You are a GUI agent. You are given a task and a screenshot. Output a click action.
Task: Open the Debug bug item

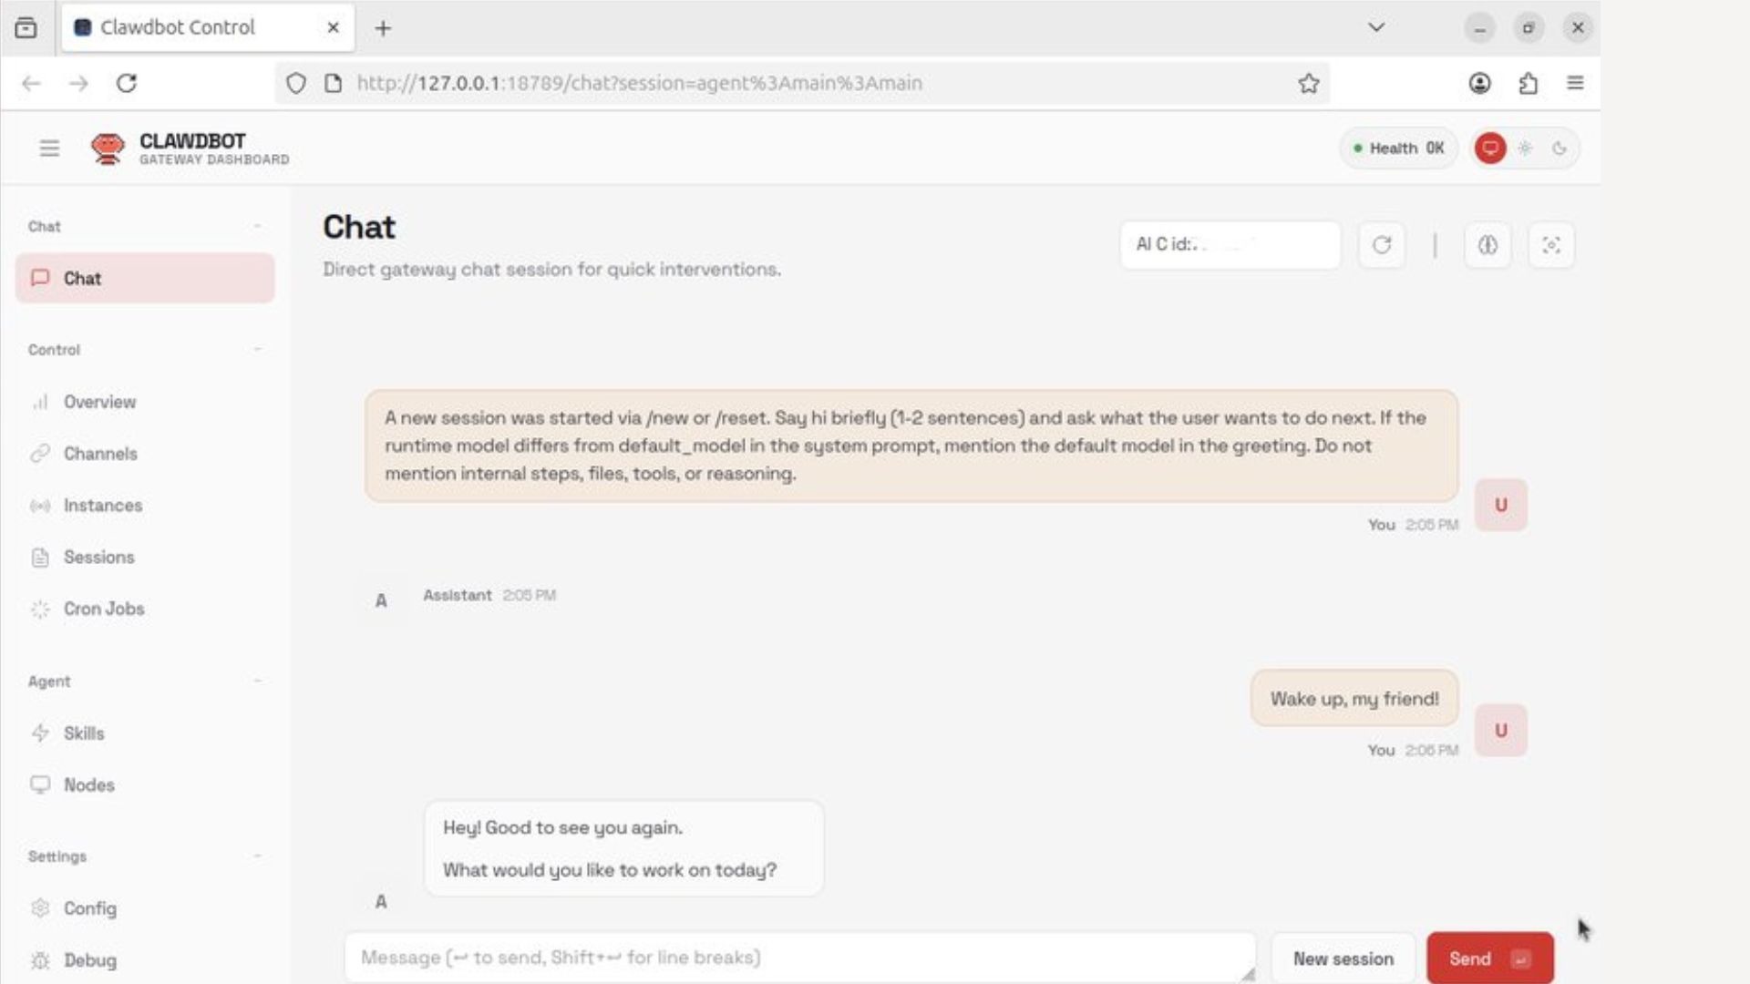pos(89,960)
